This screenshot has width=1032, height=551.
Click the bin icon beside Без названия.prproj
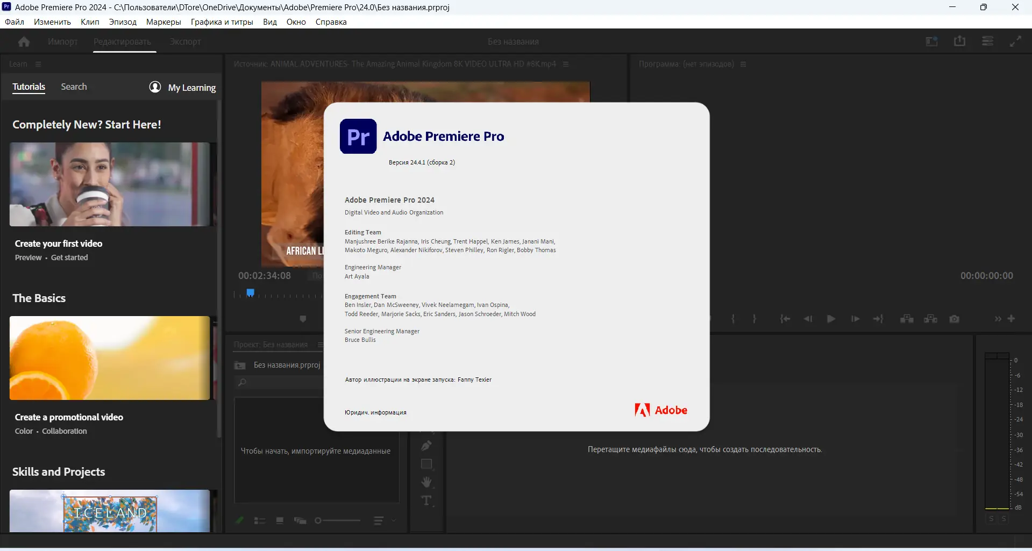(x=240, y=366)
